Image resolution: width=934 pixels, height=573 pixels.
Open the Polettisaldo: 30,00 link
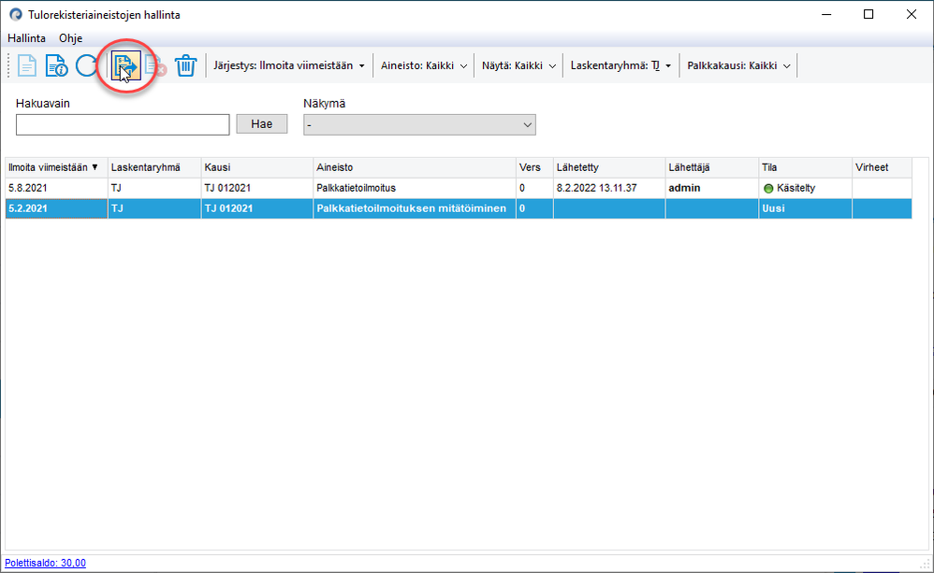point(45,563)
